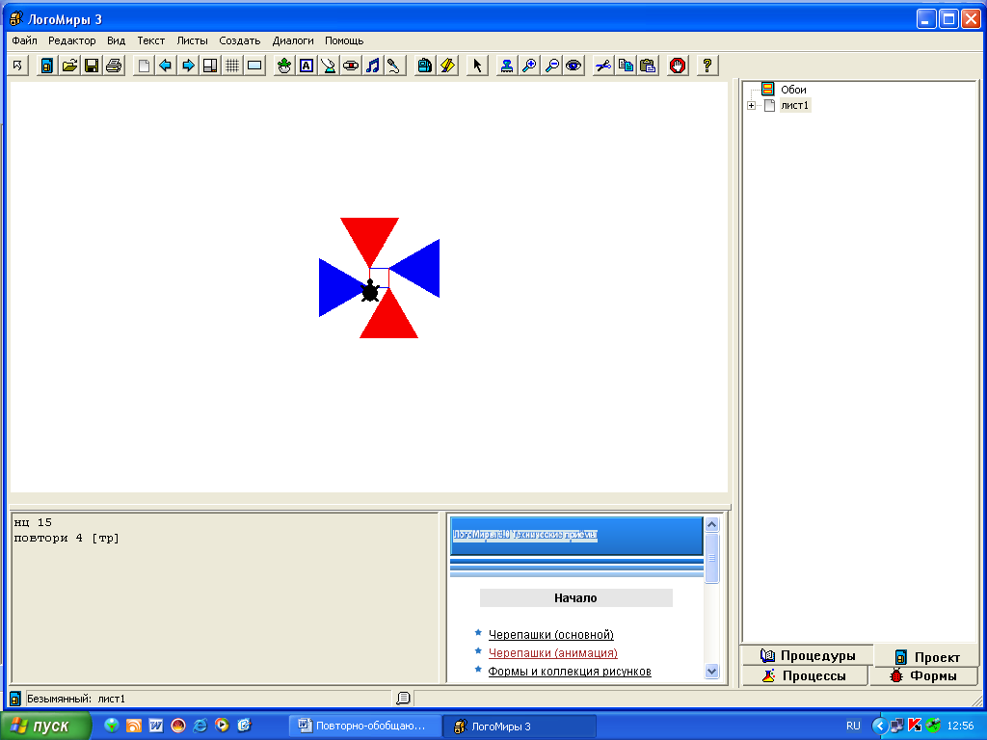Click help panel scrollbar up arrow
Image resolution: width=987 pixels, height=740 pixels.
click(712, 525)
